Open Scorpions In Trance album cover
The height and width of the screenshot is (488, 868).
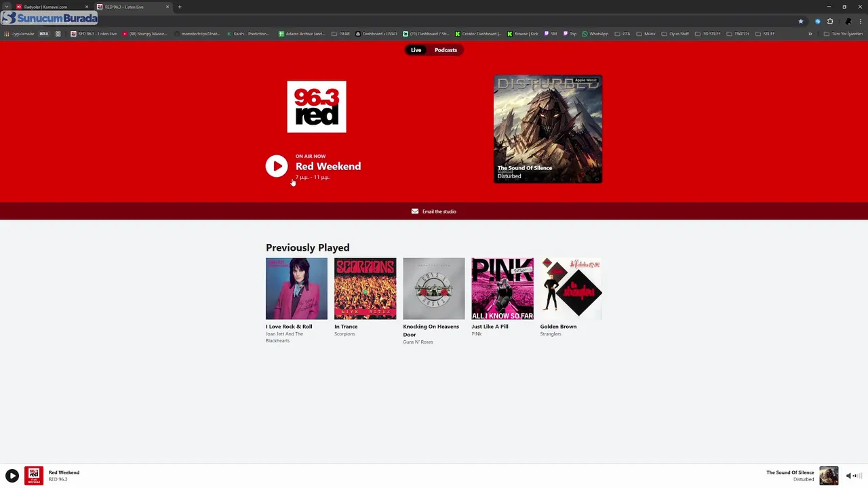[x=365, y=289]
